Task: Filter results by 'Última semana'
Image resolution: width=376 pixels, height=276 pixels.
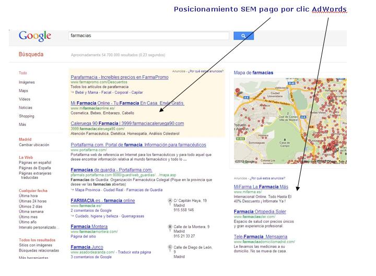Action: (x=31, y=211)
